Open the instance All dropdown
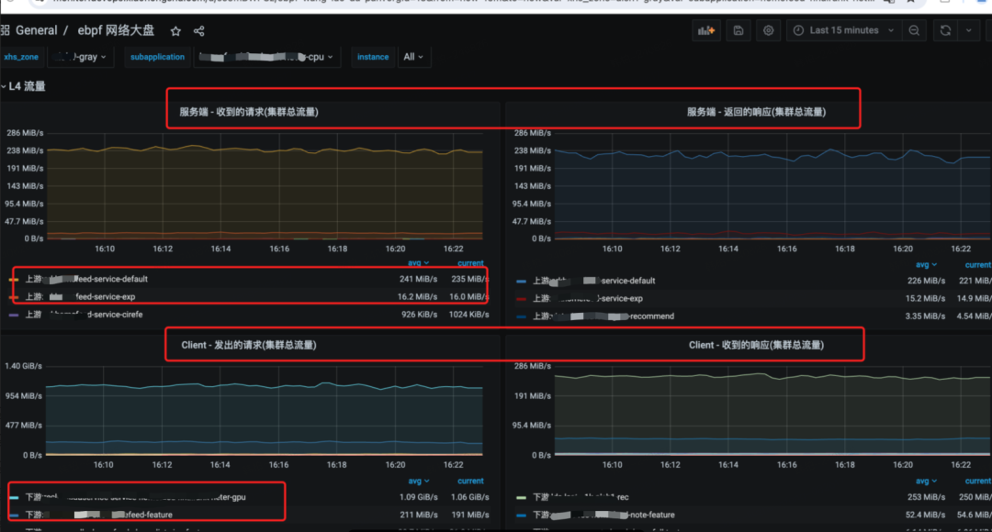The height and width of the screenshot is (532, 992). pyautogui.click(x=413, y=57)
